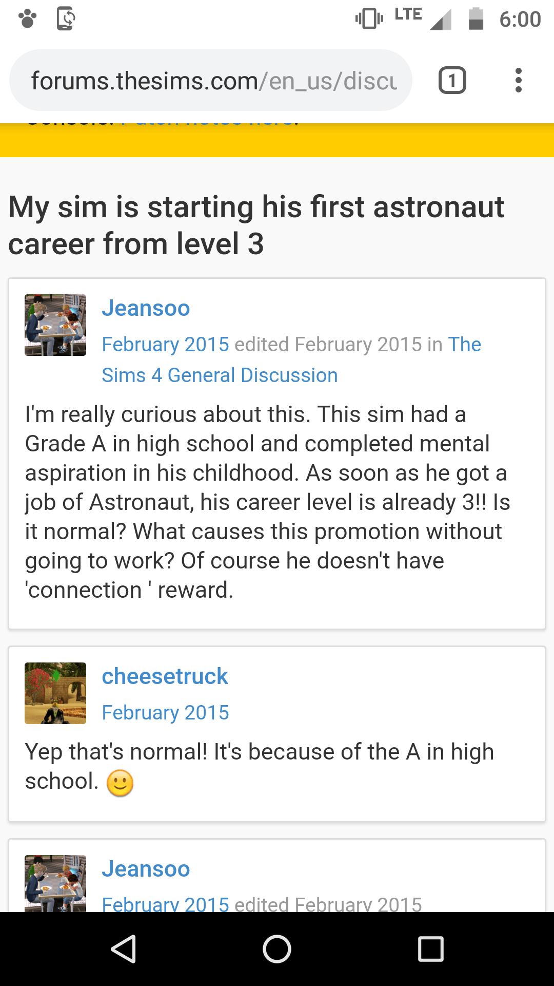Tap the Android recent apps button
The height and width of the screenshot is (986, 554).
coord(430,949)
